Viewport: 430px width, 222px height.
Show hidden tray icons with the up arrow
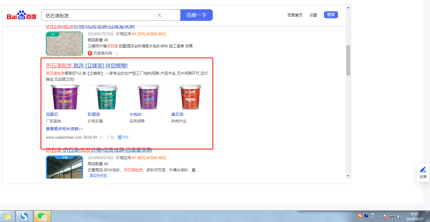click(378, 216)
